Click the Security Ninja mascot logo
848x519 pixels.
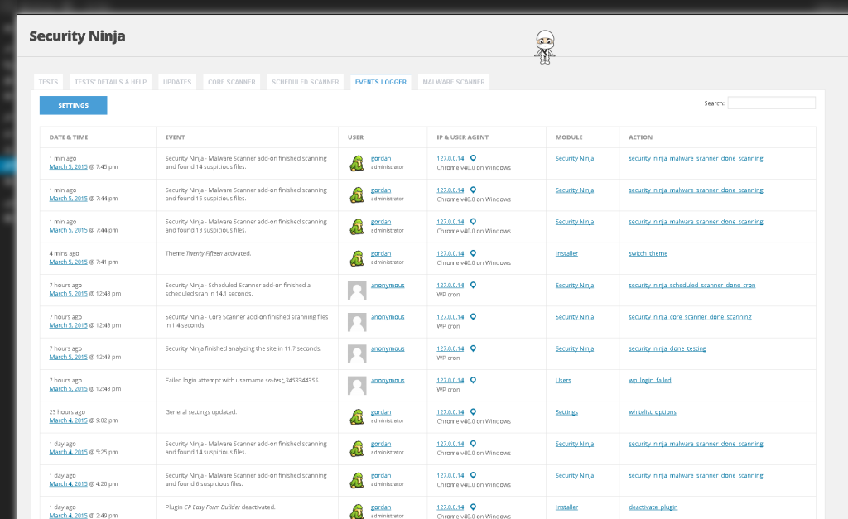coord(545,46)
